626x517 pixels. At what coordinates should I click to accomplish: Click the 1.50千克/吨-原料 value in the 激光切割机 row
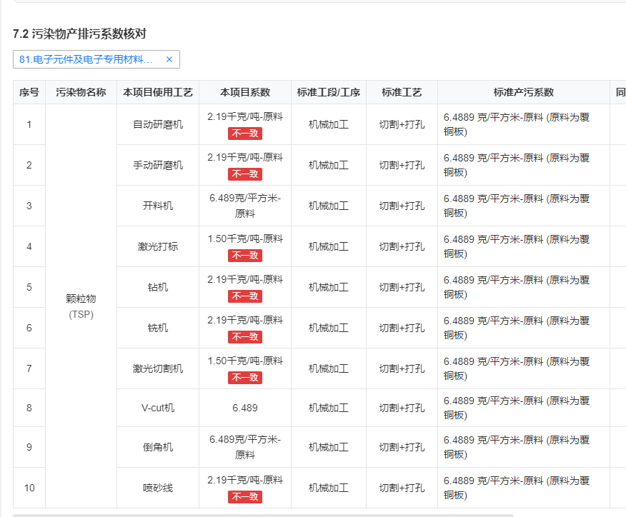(x=245, y=361)
